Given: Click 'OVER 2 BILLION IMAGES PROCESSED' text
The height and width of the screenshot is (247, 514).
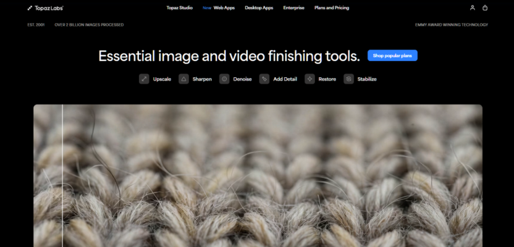Looking at the screenshot, I should tap(89, 25).
